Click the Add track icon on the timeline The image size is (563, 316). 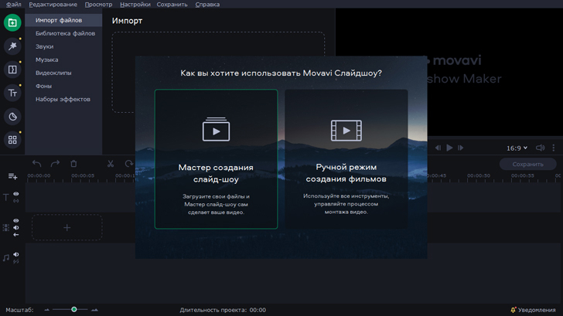(x=12, y=177)
